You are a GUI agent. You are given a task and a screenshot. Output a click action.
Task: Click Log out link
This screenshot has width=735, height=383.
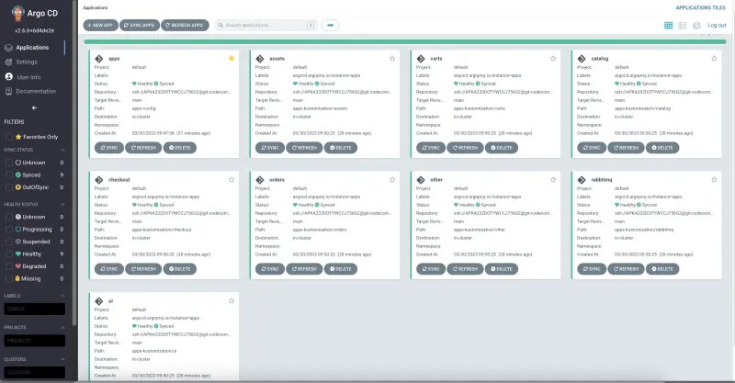click(x=717, y=25)
